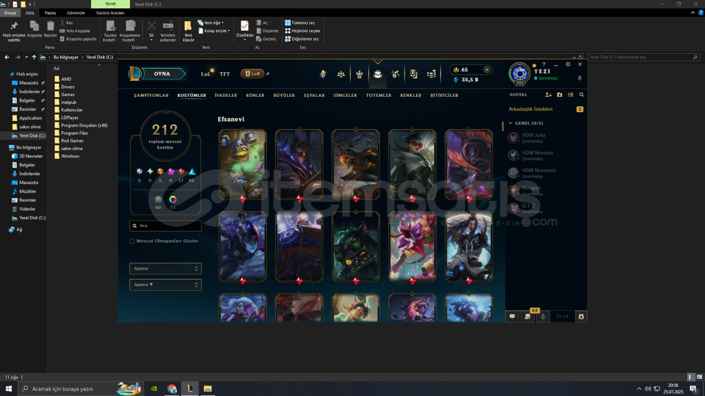The height and width of the screenshot is (396, 705).
Task: Click the crystal Home icon in League navigation
Action: (323, 74)
